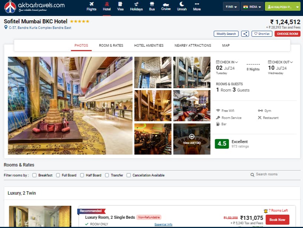Open the Luxury 2 Twin room photo

click(40, 217)
